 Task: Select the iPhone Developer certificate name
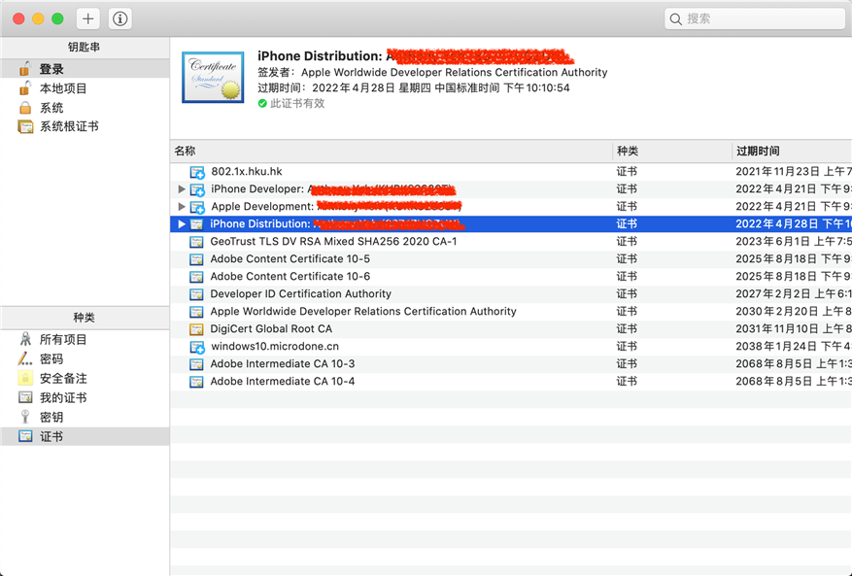click(332, 189)
